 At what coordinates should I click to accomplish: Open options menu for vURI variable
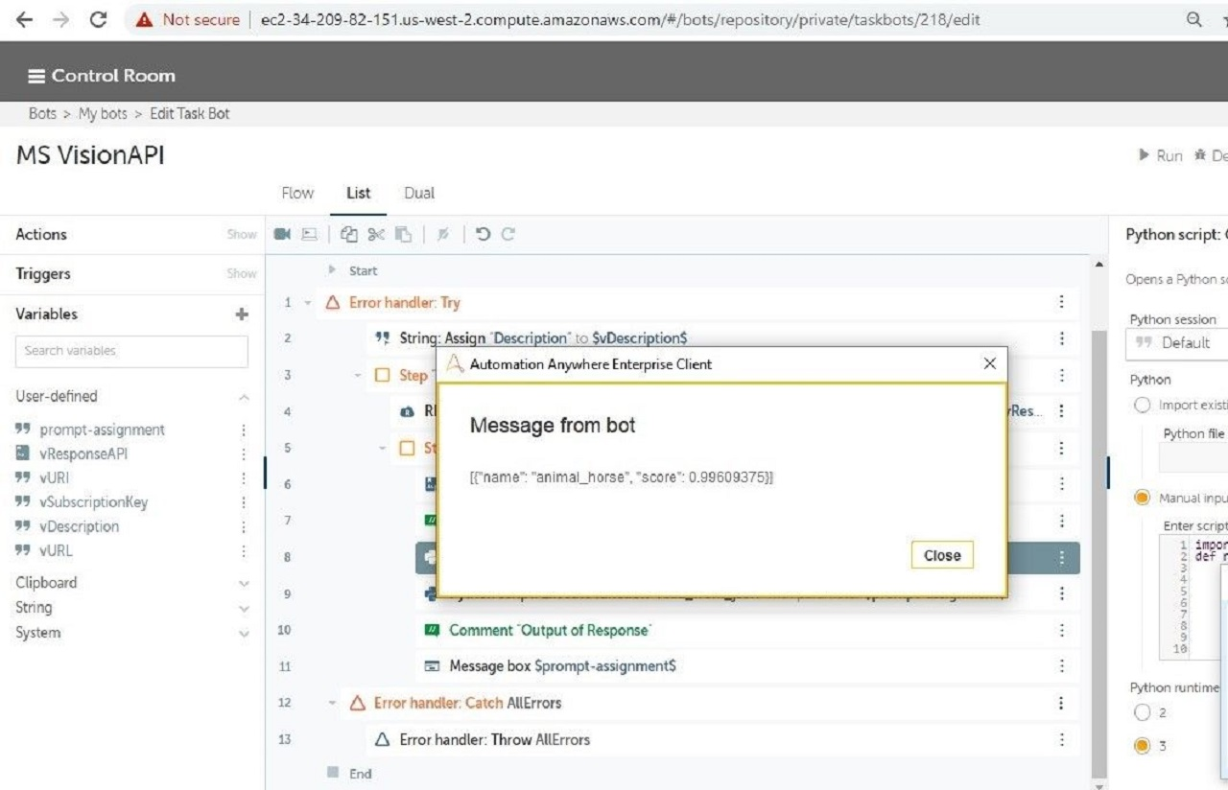244,478
